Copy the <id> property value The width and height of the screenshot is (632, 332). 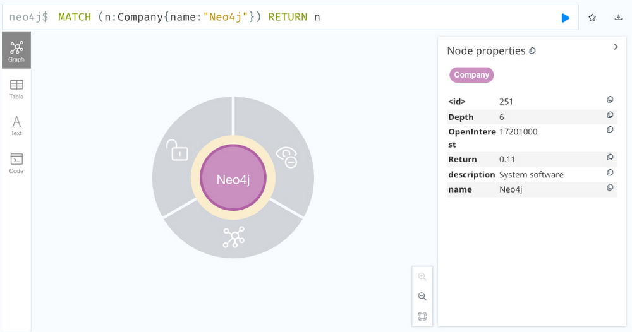pos(610,99)
